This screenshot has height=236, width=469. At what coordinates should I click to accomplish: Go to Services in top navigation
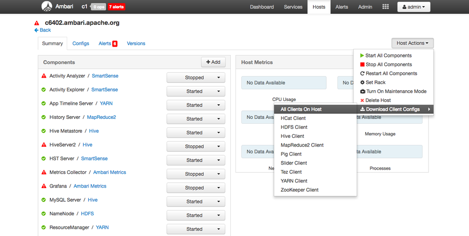[293, 7]
